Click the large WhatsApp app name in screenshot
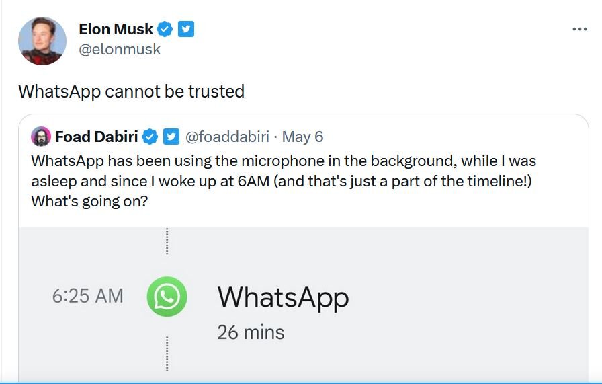 (x=283, y=297)
